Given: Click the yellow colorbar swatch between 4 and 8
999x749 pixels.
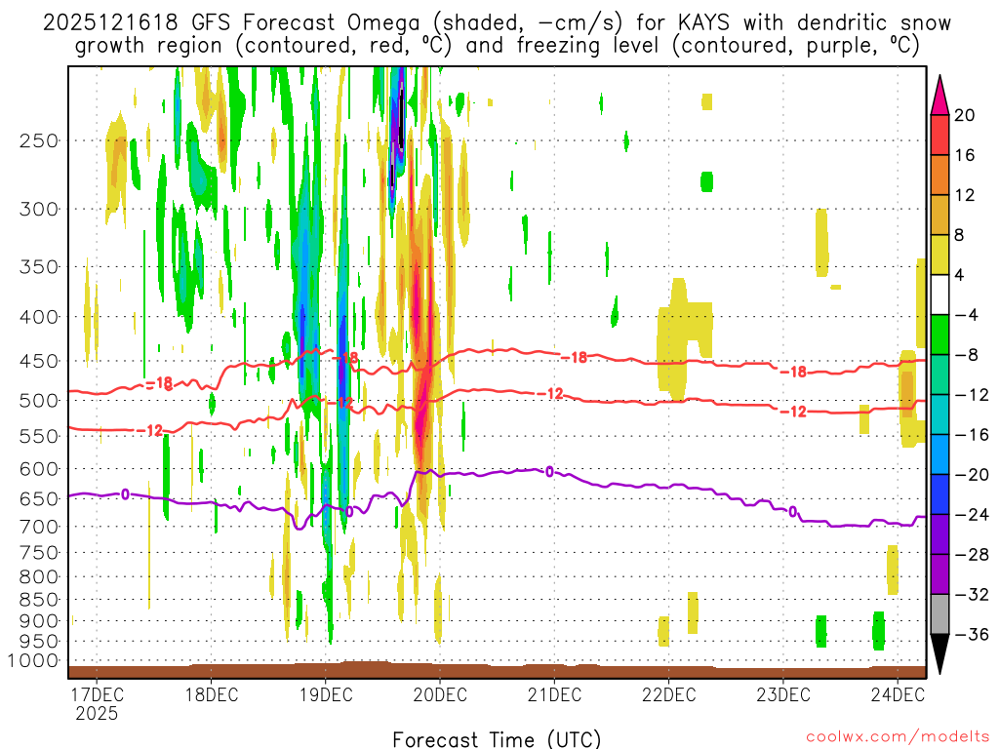Looking at the screenshot, I should coord(939,255).
